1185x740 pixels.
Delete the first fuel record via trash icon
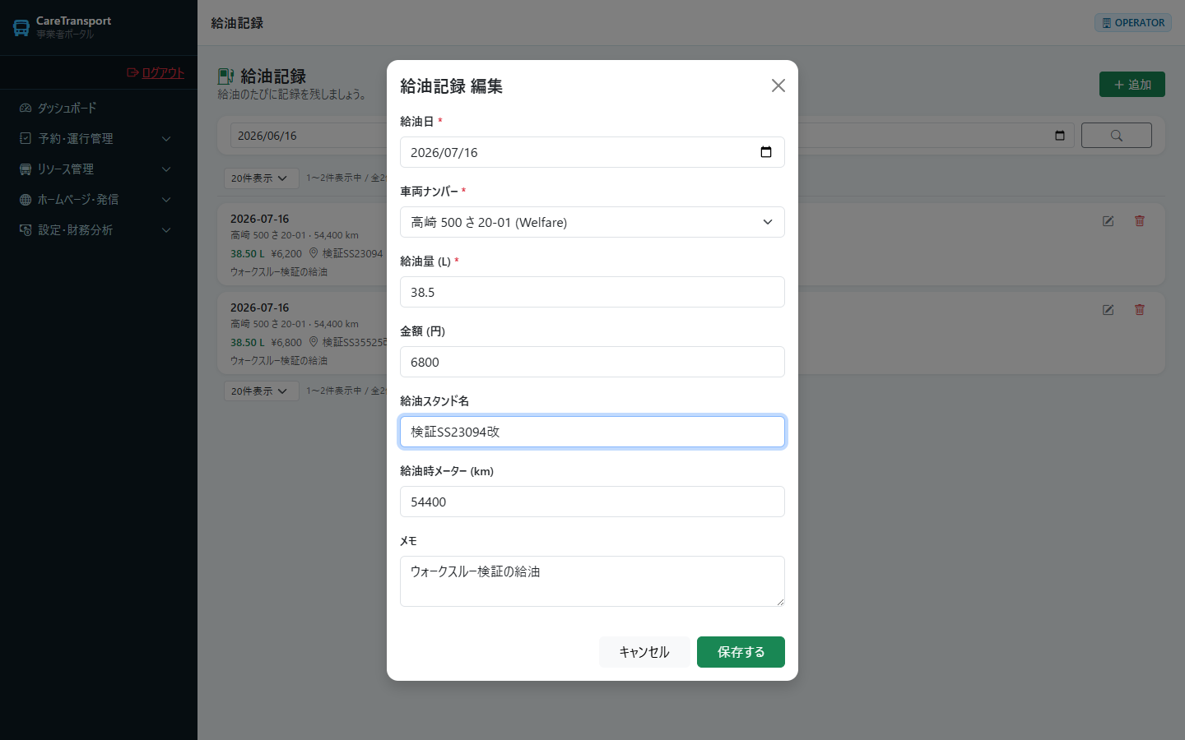[x=1140, y=221]
